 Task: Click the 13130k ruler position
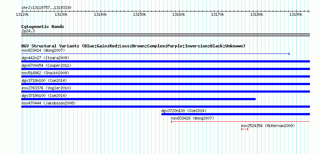61,14
